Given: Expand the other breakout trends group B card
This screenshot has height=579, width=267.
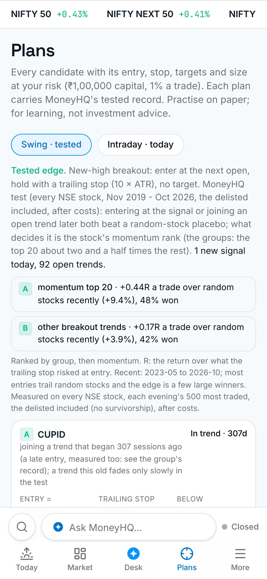Looking at the screenshot, I should point(133,333).
